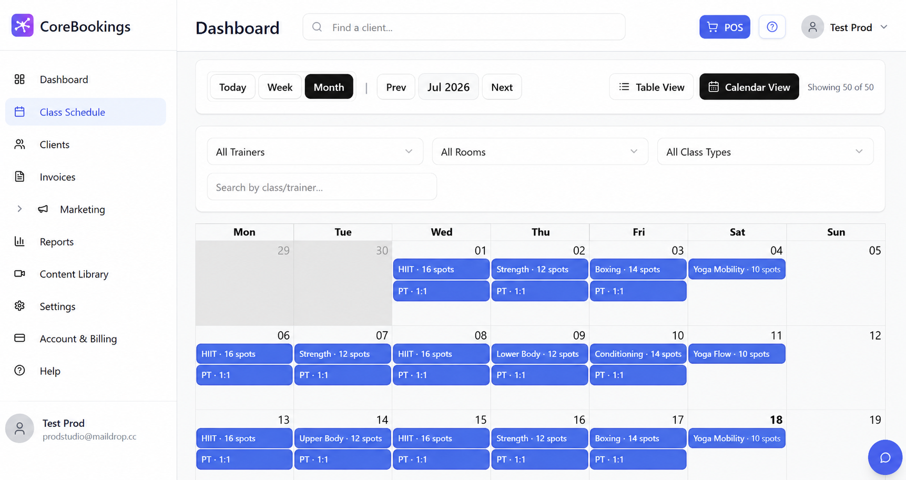906x480 pixels.
Task: Open the All Trainers dropdown
Action: point(315,151)
